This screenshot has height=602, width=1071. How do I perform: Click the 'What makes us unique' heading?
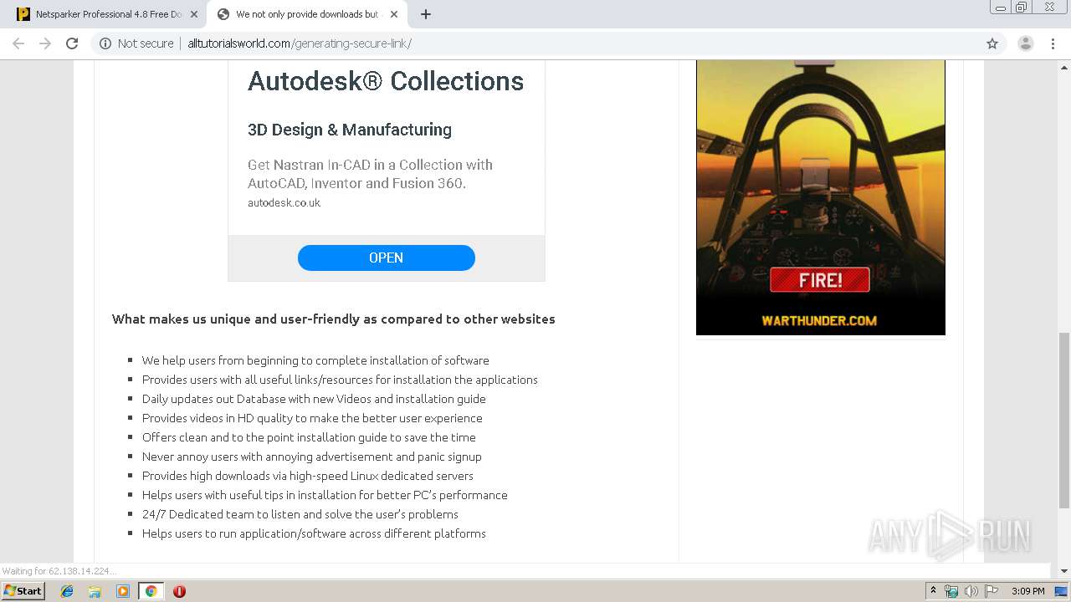tap(334, 319)
